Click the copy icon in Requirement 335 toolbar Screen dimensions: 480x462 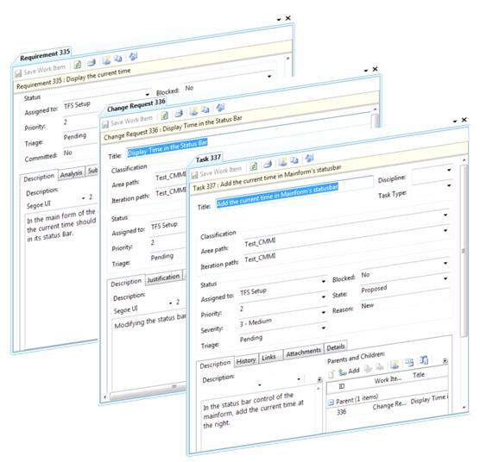[118, 59]
